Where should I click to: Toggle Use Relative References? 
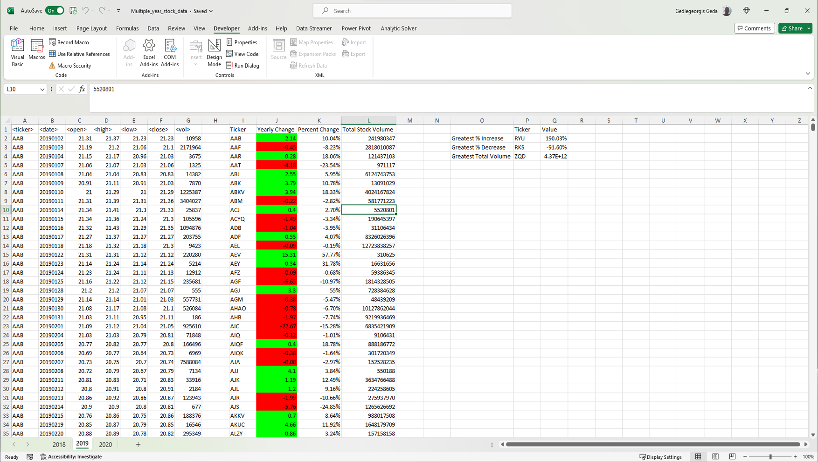pos(79,54)
